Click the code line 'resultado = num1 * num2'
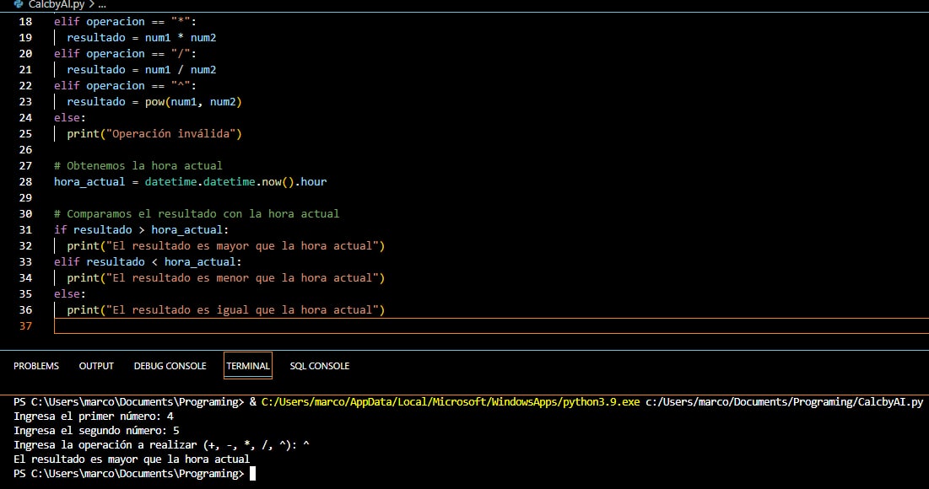The image size is (929, 489). 142,37
